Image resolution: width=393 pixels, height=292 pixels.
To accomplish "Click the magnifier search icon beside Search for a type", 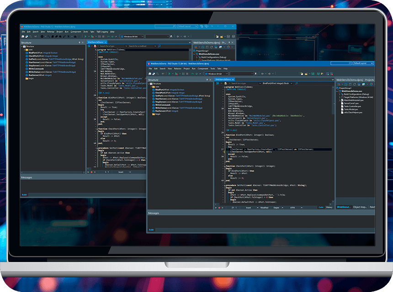I will [296, 84].
